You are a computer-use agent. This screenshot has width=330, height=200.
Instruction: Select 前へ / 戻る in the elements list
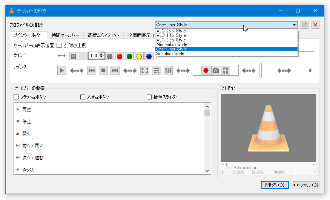(x=109, y=146)
